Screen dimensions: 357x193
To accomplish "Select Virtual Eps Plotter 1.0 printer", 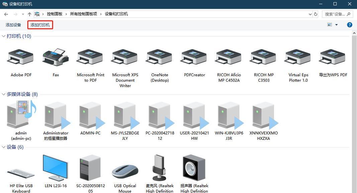I will [298, 57].
